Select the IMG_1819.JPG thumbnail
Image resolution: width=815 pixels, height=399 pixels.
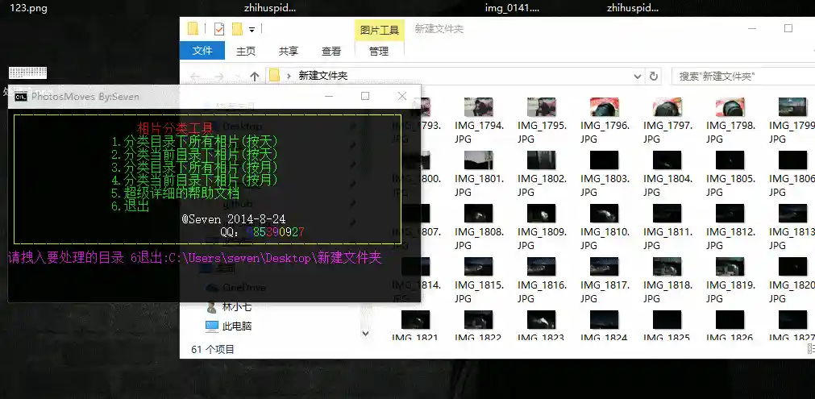pos(730,267)
